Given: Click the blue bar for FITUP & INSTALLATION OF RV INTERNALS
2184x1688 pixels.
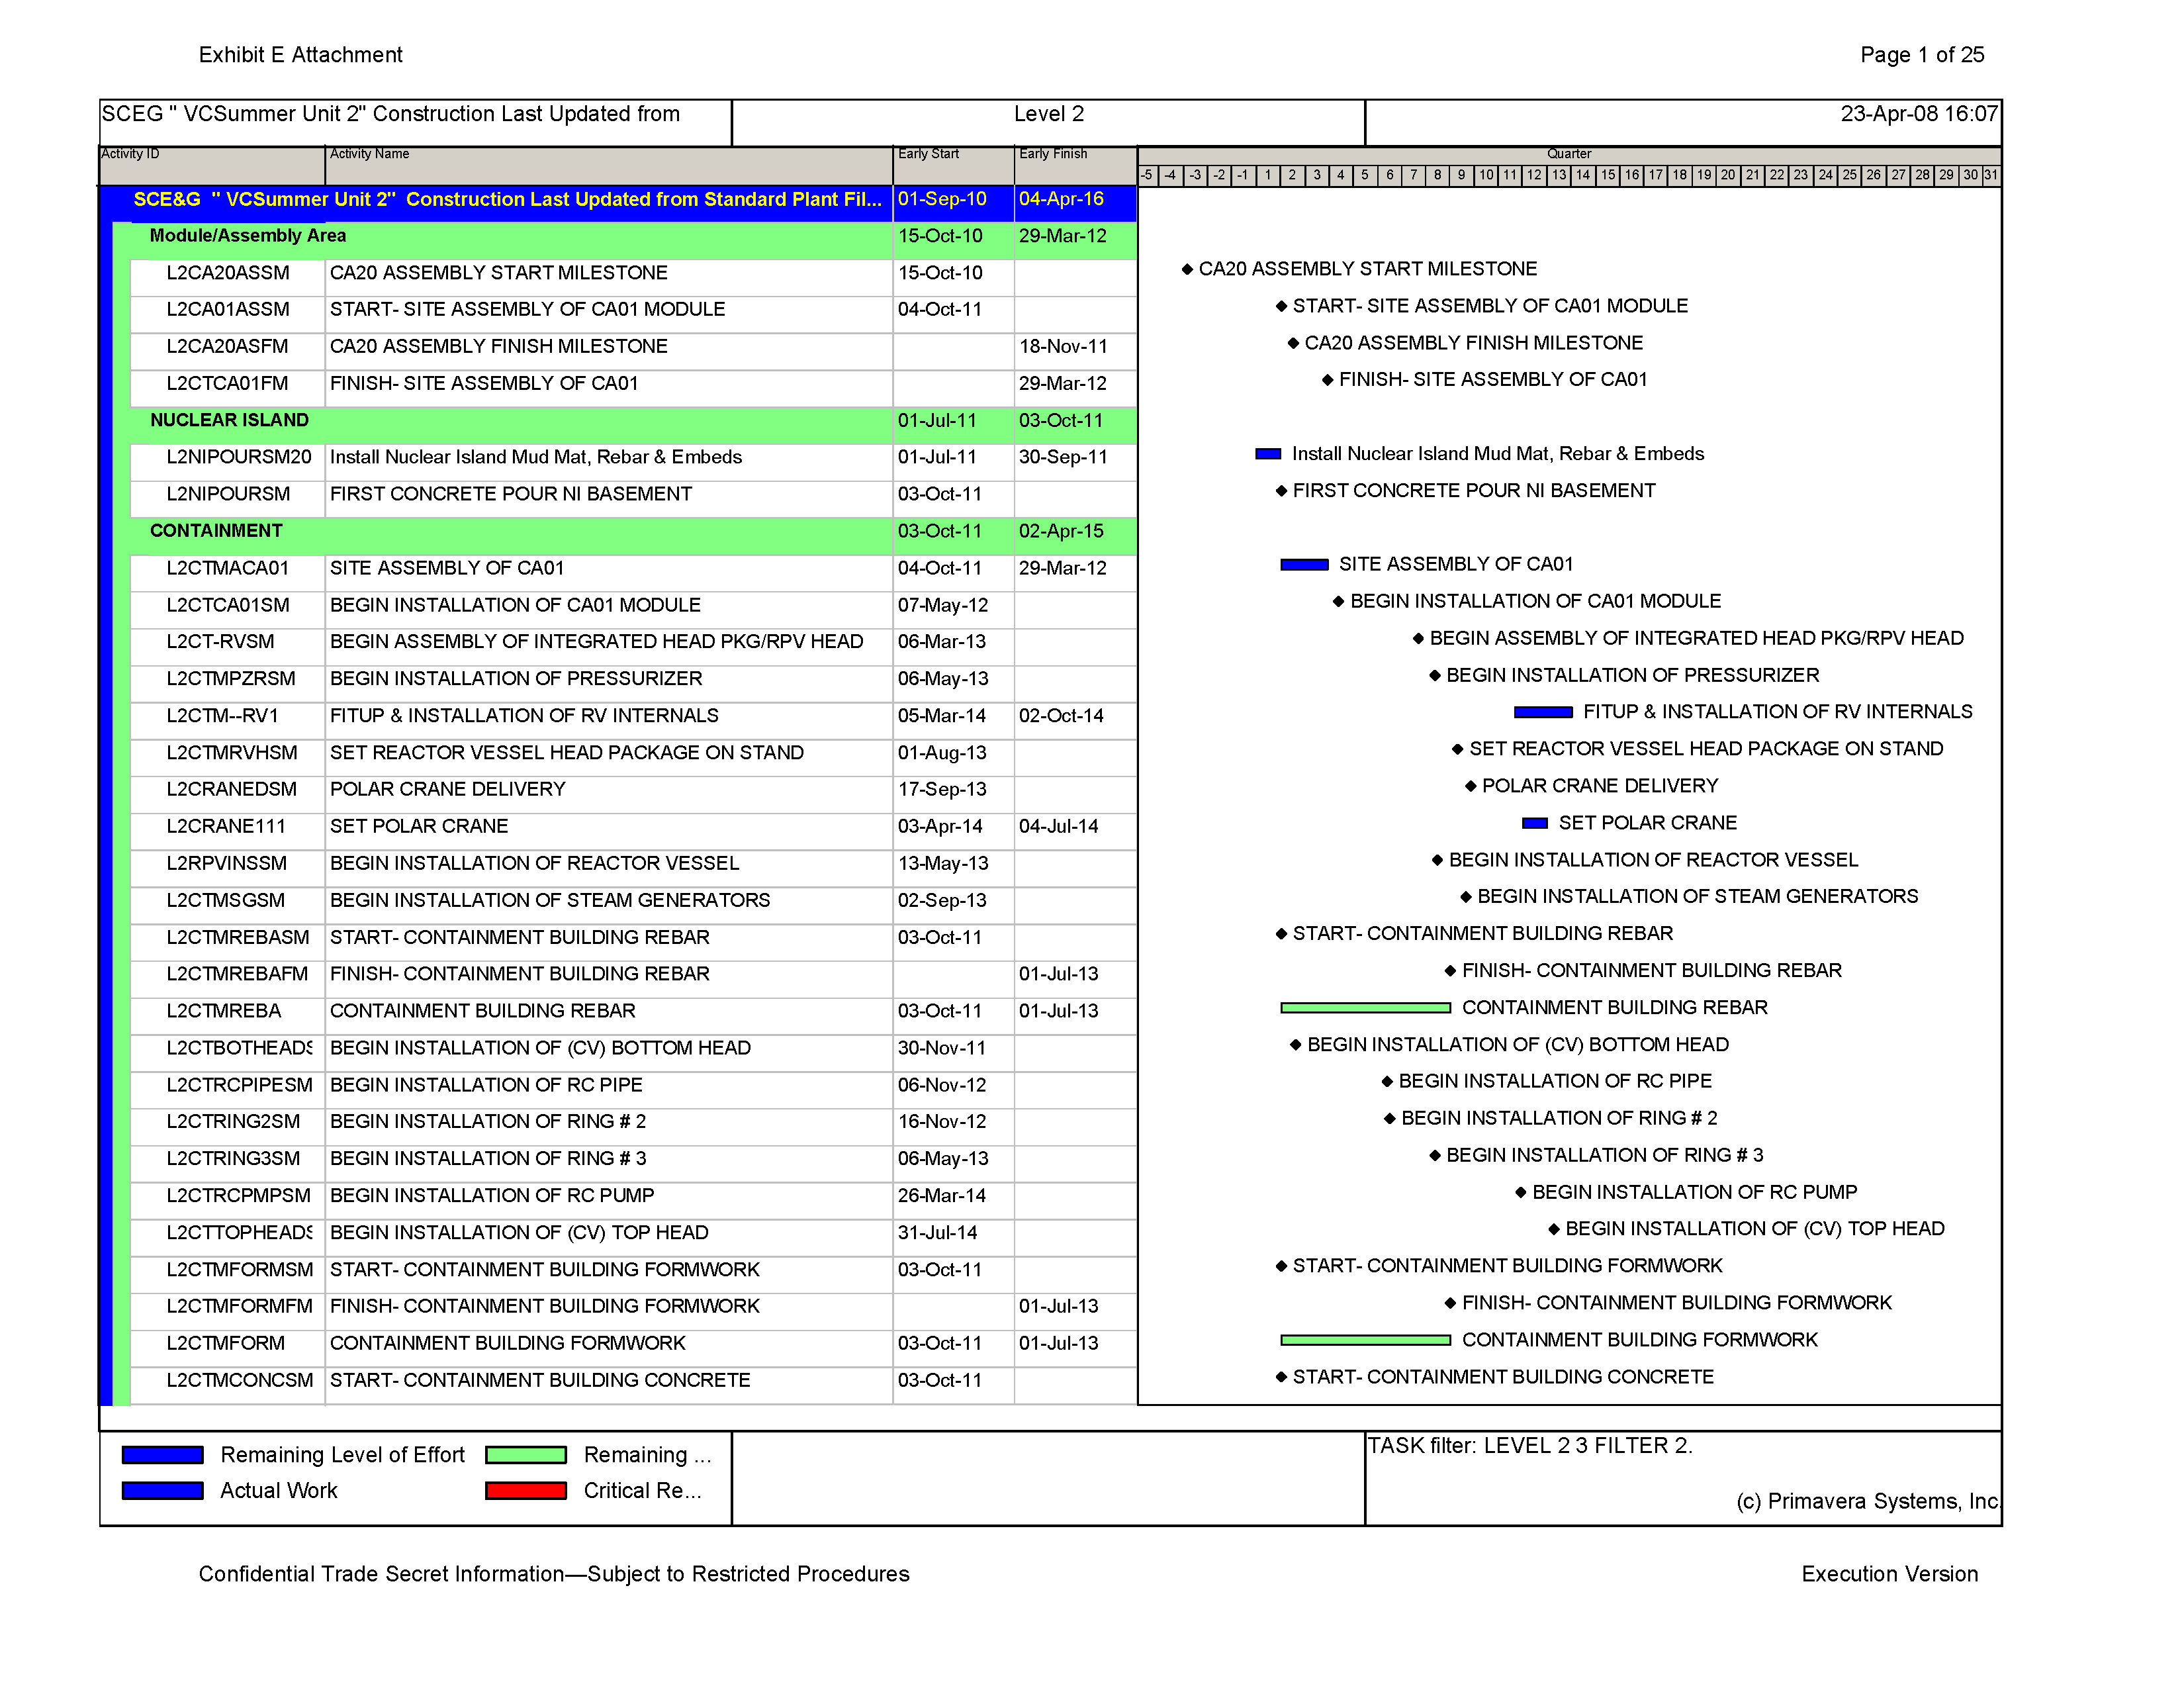Looking at the screenshot, I should 1543,713.
